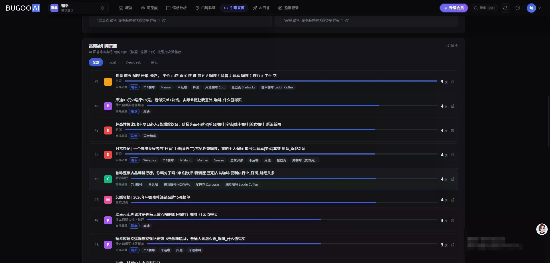550x263 pixels.
Task: Filter by the 豆包 chip
Action: pyautogui.click(x=154, y=62)
